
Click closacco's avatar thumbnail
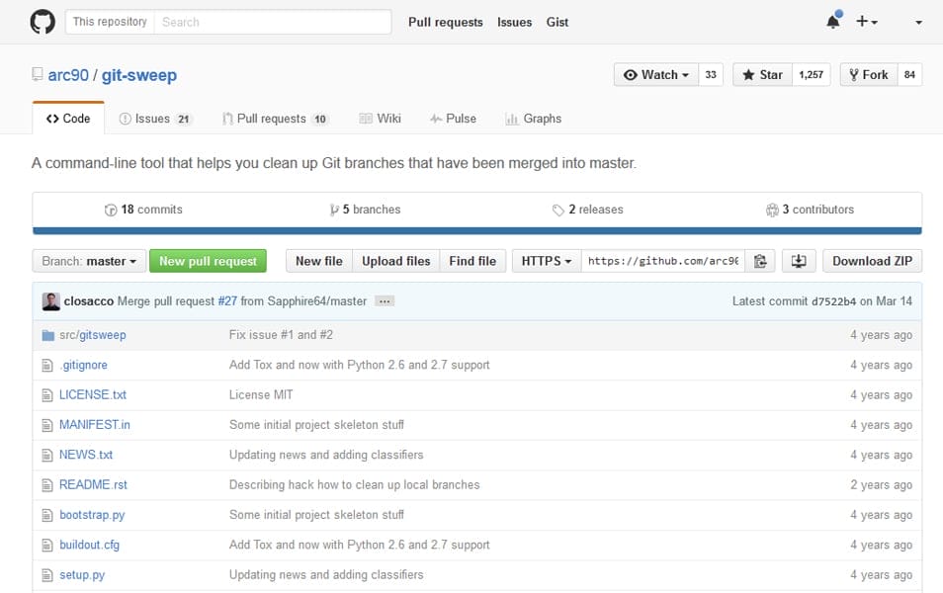pos(51,301)
